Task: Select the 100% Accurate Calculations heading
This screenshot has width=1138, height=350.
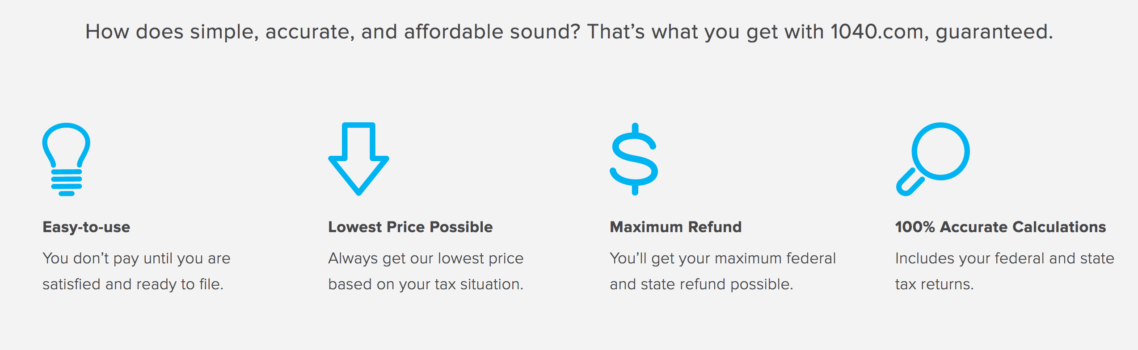Action: (1000, 227)
